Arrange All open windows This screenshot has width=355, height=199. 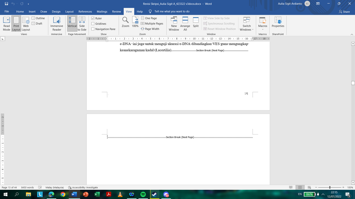point(185,24)
